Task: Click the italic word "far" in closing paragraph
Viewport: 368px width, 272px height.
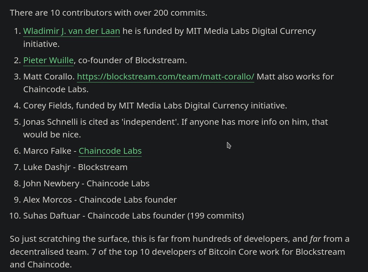Action: 315,239
